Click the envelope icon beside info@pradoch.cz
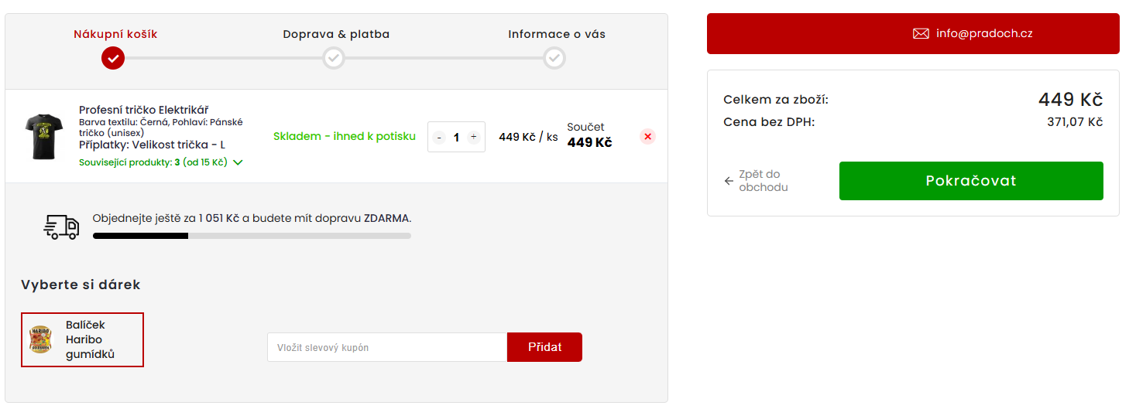This screenshot has height=409, width=1129. (921, 34)
